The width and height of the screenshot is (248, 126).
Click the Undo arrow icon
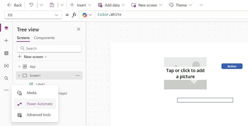point(31,5)
